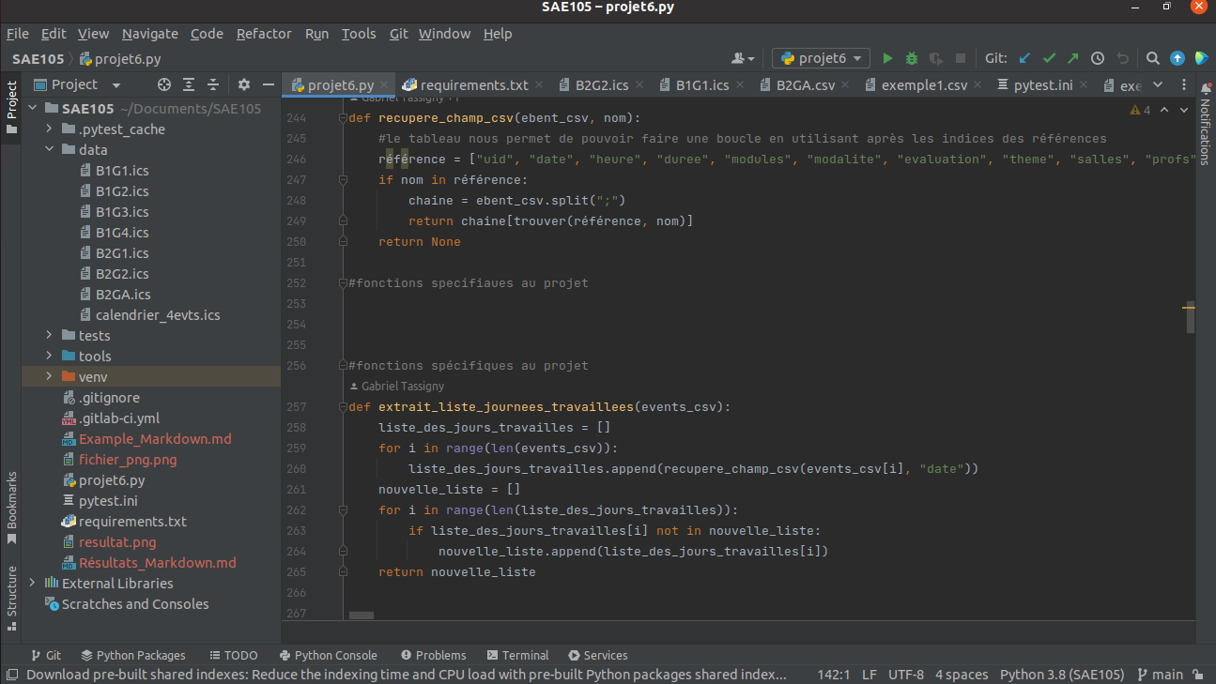Toggle Project side tab on left stripe
Viewport: 1216px width, 684px height.
11,108
